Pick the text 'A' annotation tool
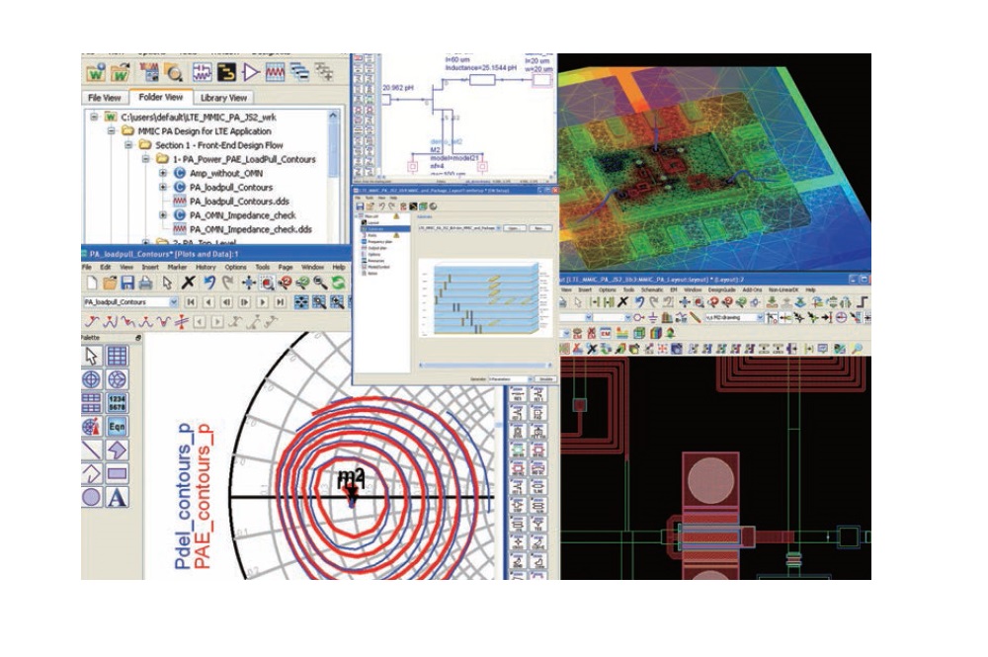 pyautogui.click(x=118, y=498)
